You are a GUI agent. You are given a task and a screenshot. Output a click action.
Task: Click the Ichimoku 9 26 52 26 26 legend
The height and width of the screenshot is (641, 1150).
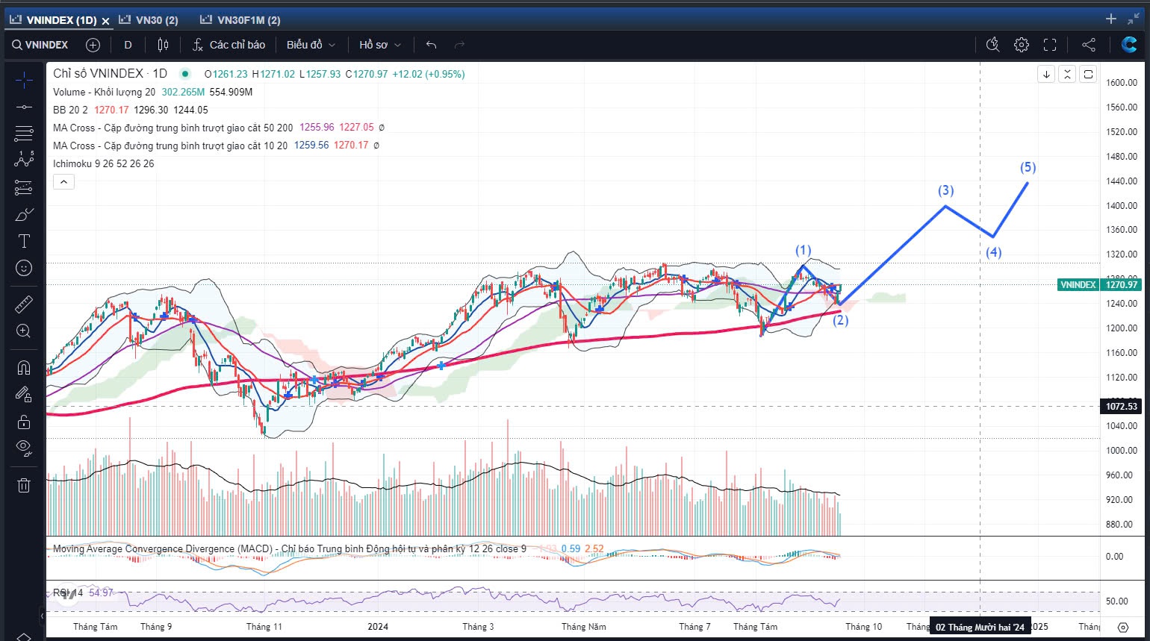[103, 163]
